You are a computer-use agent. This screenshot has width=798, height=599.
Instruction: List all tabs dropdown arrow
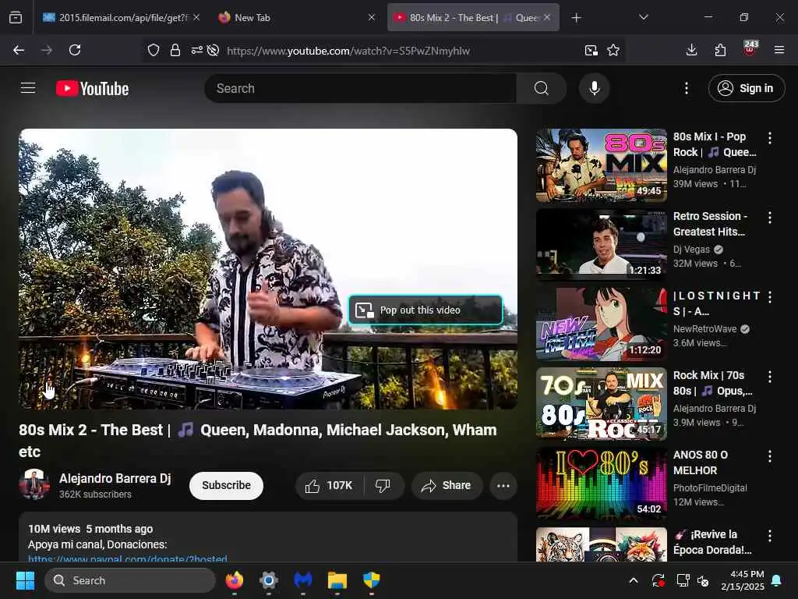coord(643,17)
